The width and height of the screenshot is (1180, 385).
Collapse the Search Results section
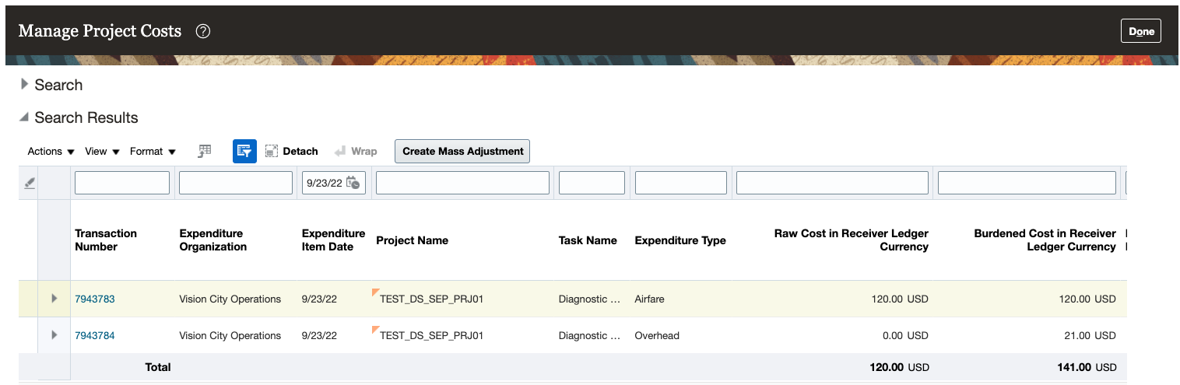tap(25, 117)
